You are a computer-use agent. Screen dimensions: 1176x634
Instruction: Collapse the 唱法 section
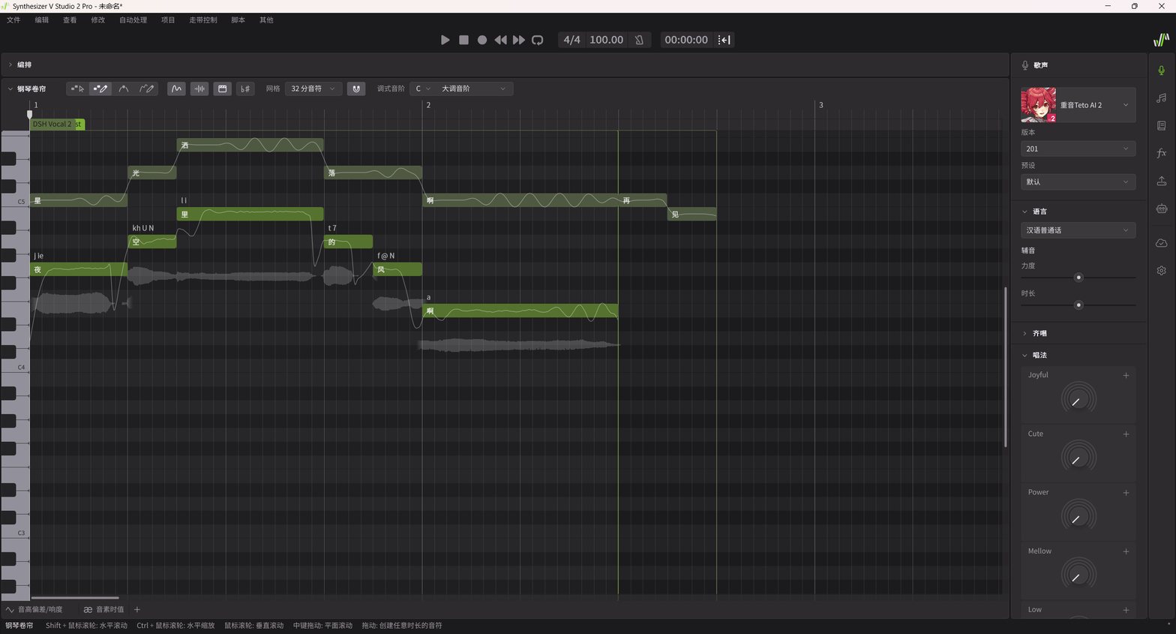tap(1024, 355)
